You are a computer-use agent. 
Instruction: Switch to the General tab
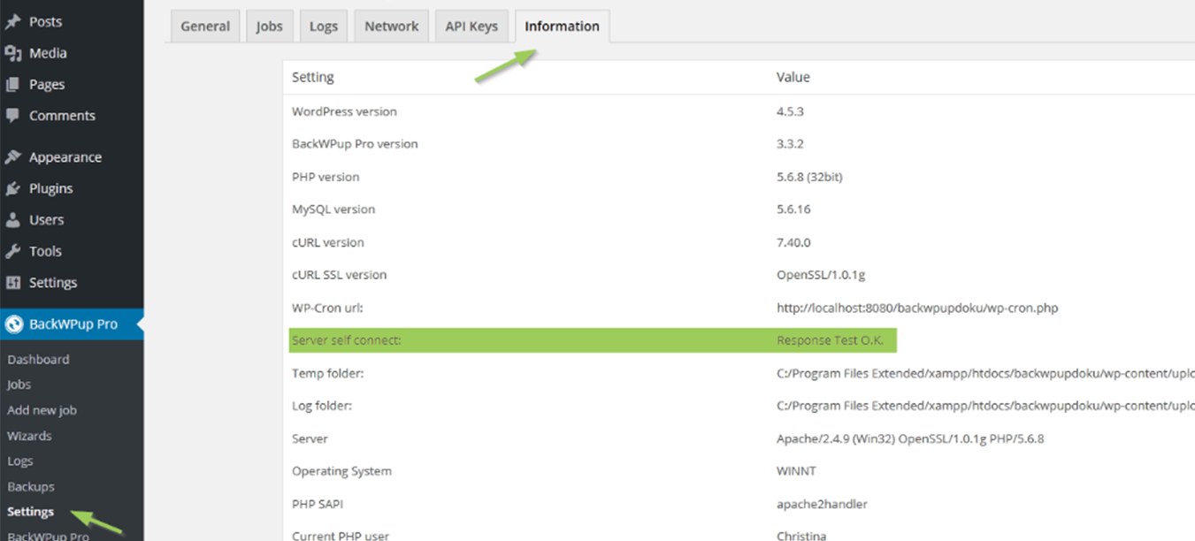205,26
